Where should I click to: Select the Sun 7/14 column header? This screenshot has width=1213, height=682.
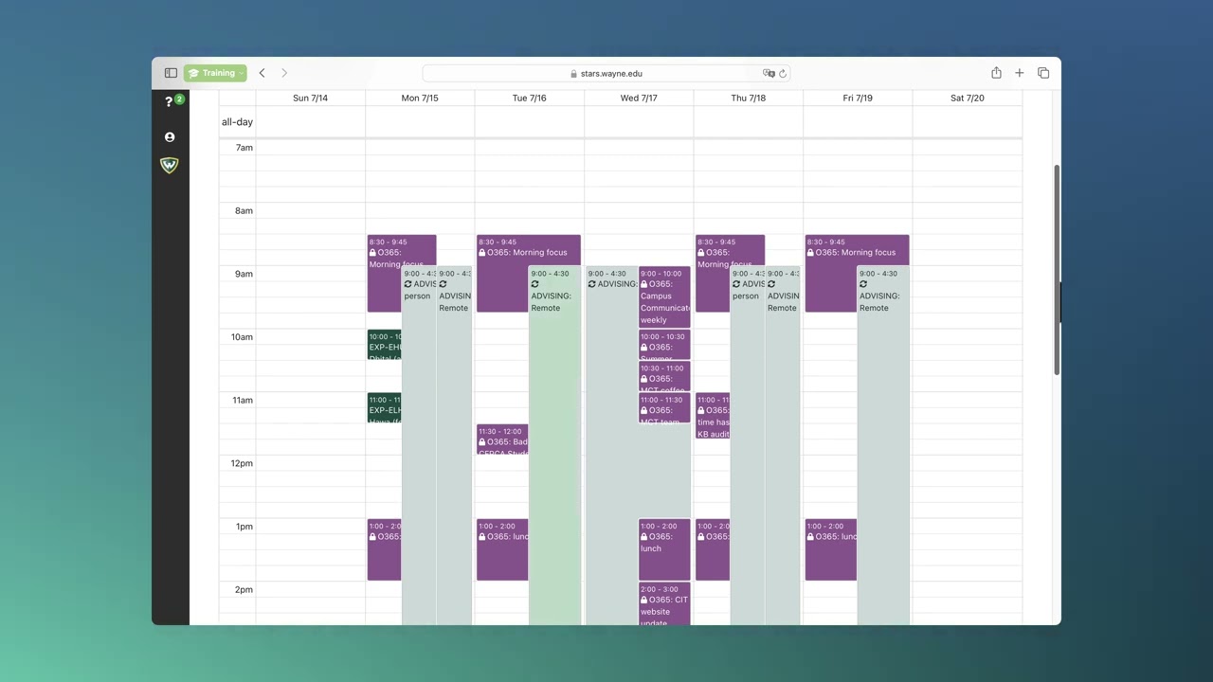tap(310, 98)
